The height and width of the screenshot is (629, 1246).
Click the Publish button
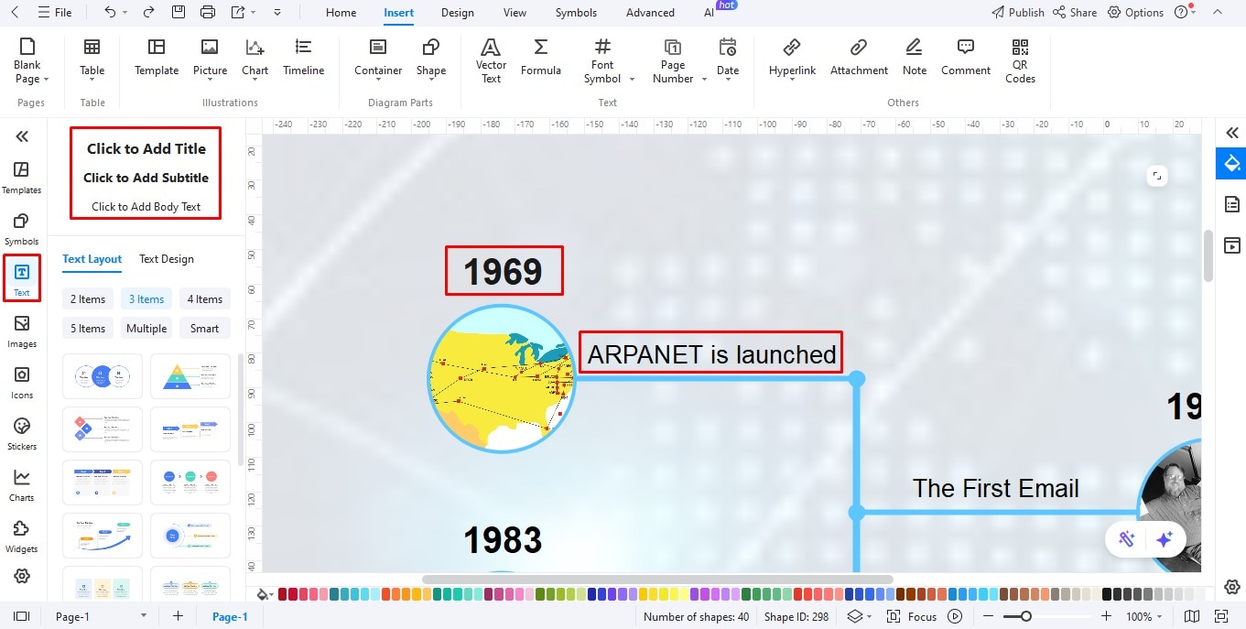click(x=1018, y=13)
